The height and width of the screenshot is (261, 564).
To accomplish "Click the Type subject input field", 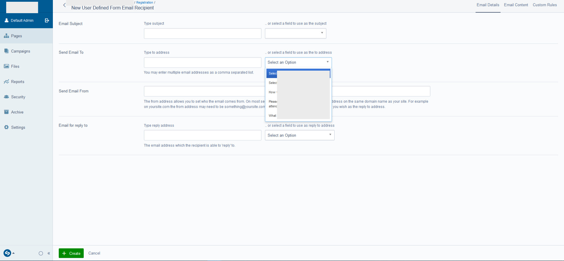I will pos(202,33).
